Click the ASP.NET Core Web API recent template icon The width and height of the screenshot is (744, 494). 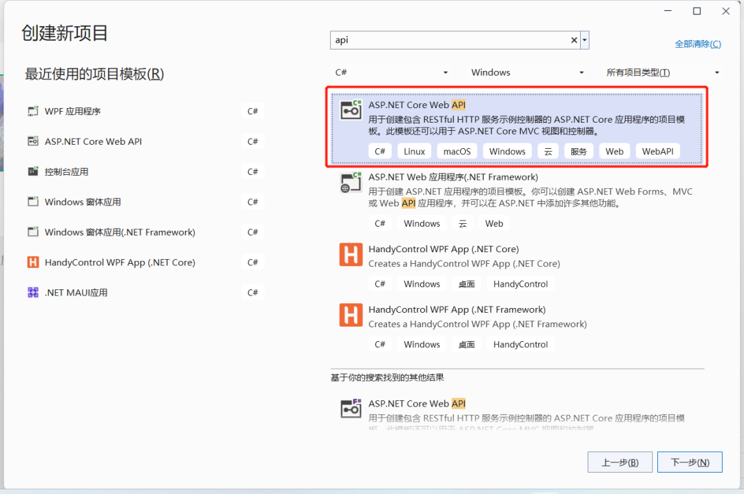33,141
